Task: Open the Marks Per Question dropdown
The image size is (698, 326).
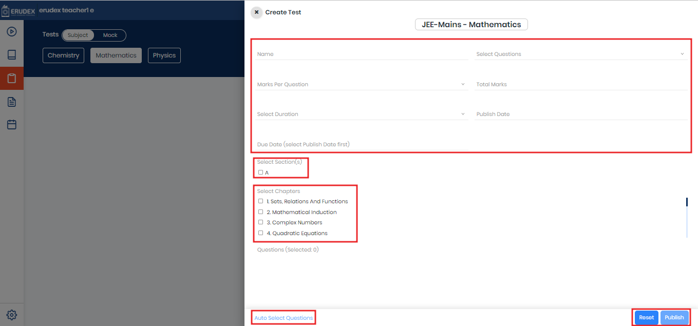Action: coord(361,84)
